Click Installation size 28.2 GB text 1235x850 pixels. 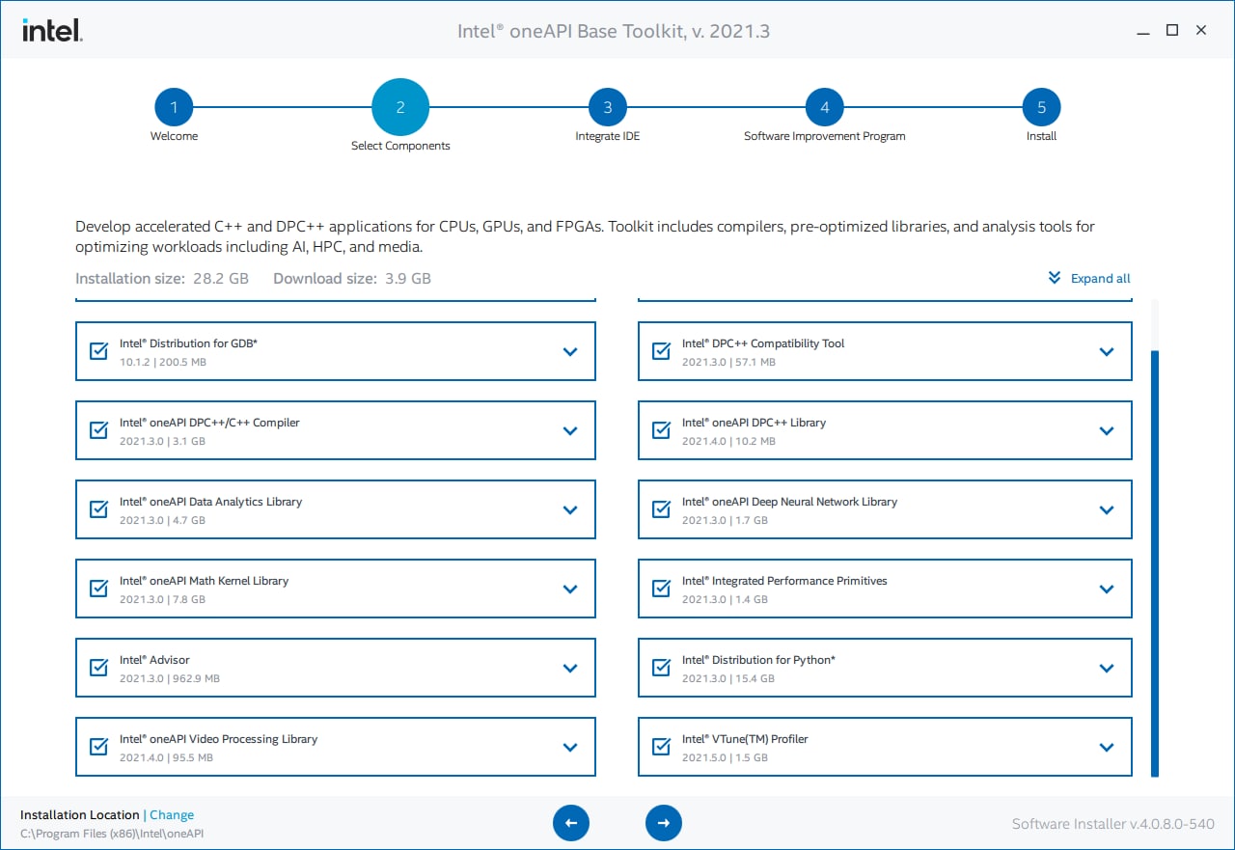tap(162, 279)
